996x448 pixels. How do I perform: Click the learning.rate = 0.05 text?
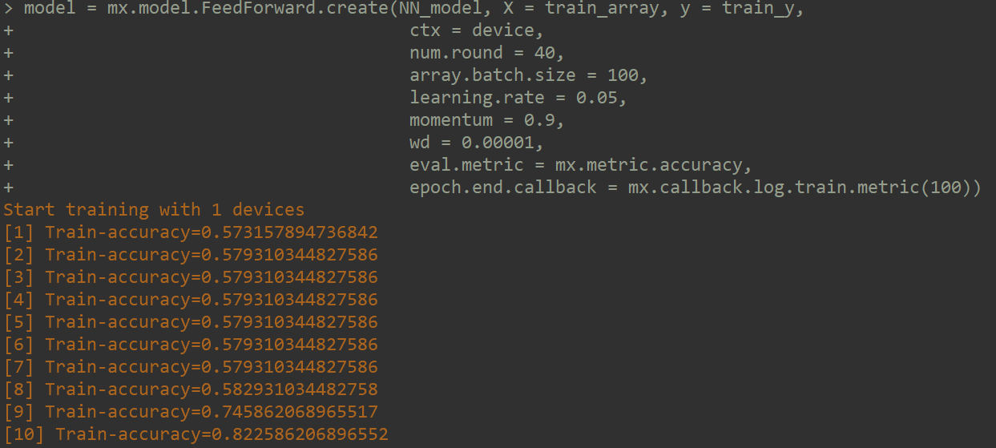[518, 98]
